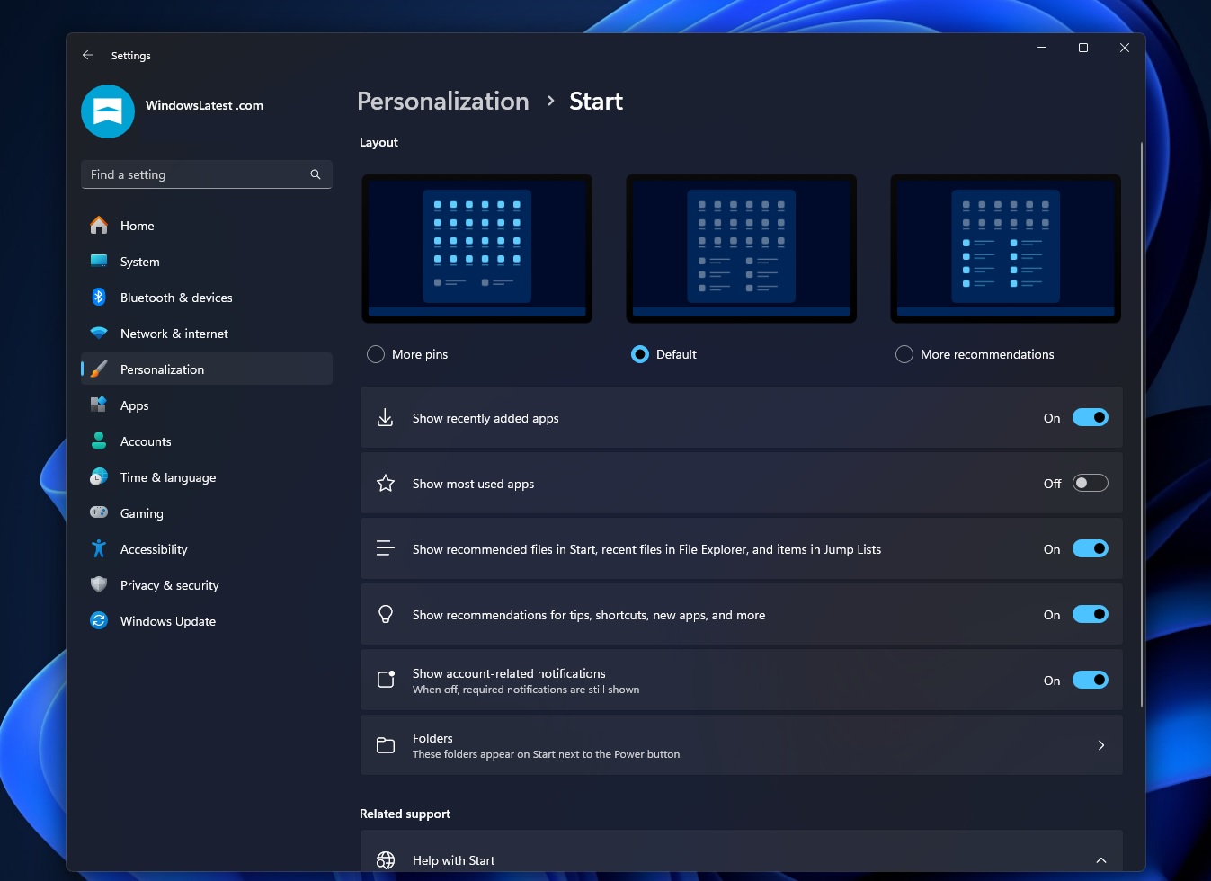Click the Layout heading text

click(x=378, y=142)
